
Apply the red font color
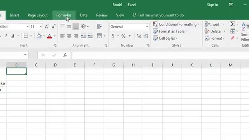pyautogui.click(x=49, y=36)
